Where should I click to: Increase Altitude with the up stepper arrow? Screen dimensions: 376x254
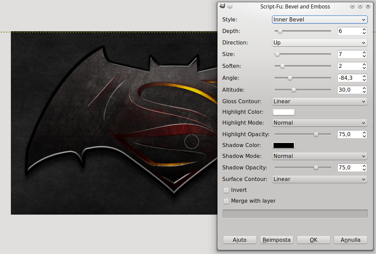pyautogui.click(x=364, y=88)
